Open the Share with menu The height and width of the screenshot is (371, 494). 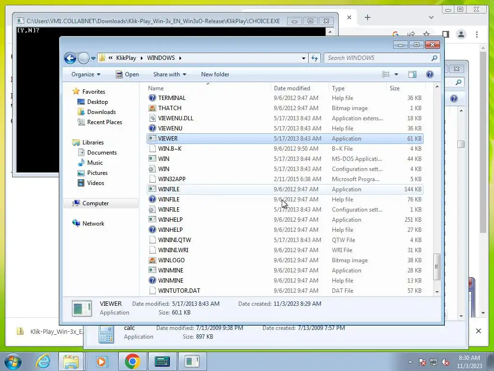point(169,74)
